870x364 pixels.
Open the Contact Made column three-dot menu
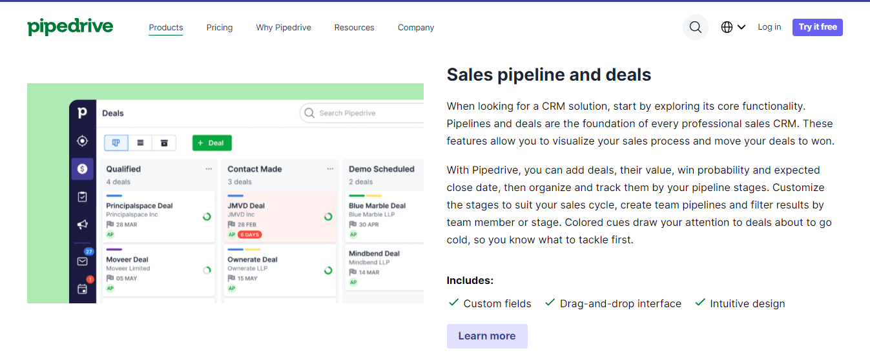(330, 169)
